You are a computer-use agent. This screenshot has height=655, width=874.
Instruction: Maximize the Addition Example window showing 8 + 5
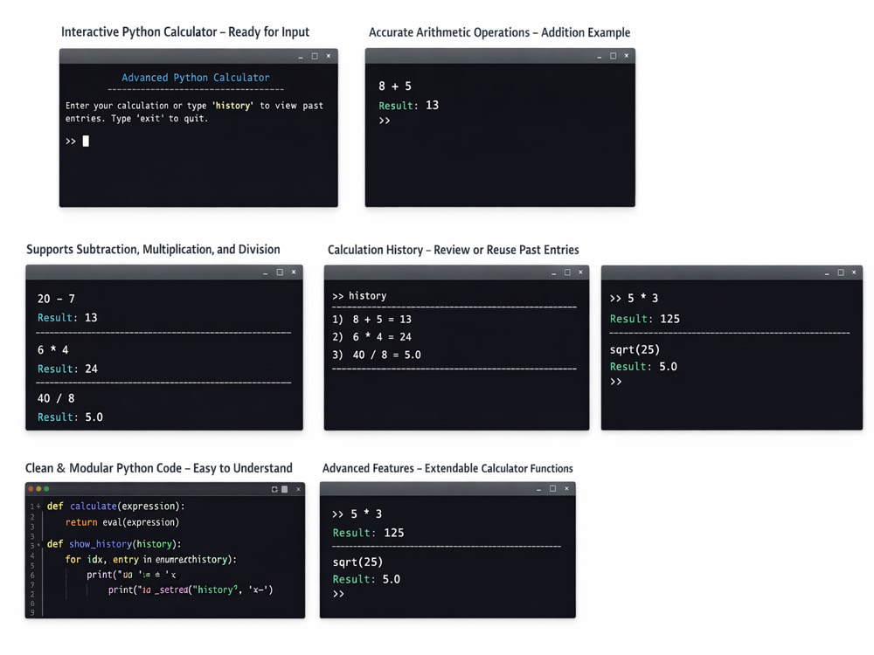(614, 56)
